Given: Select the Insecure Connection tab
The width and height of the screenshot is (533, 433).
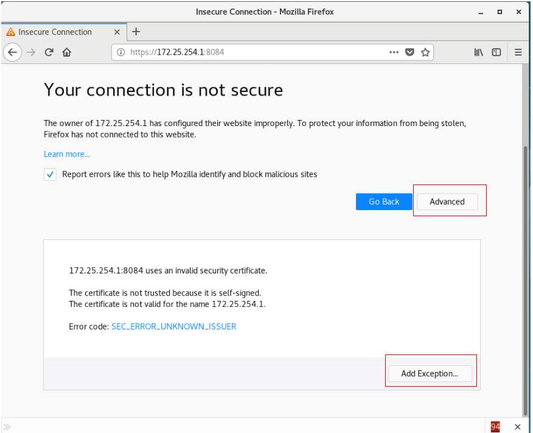Looking at the screenshot, I should pos(64,32).
